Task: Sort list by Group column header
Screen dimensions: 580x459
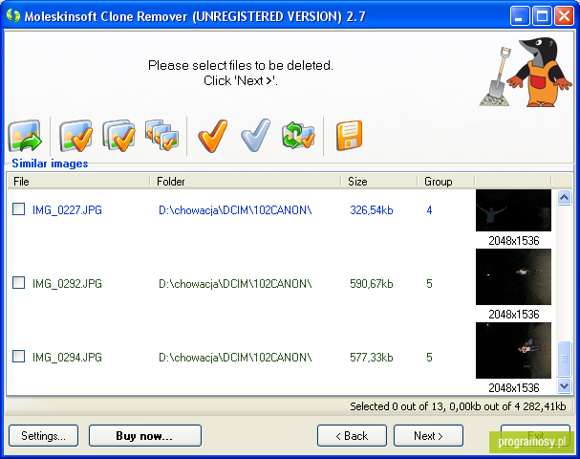Action: (446, 182)
